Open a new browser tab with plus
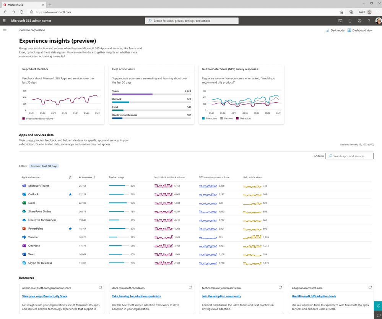The image size is (382, 319). coord(50,5)
